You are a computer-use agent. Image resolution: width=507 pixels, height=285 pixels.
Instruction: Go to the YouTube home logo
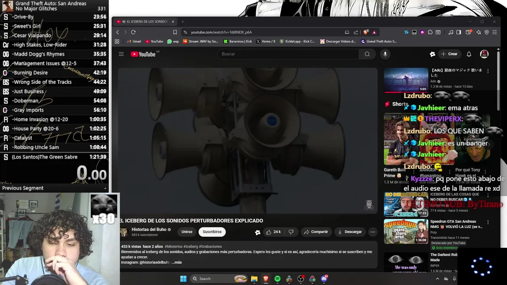143,54
